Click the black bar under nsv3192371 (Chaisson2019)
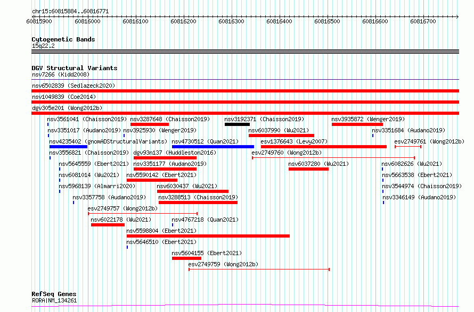The height and width of the screenshot is (312, 474). coord(238,124)
